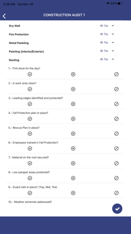The height and width of the screenshot is (234, 131).
Task: Mark 'Is work area clean?' as failed
Action: click(73, 89)
